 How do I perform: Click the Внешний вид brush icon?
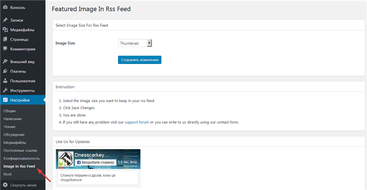pyautogui.click(x=5, y=61)
